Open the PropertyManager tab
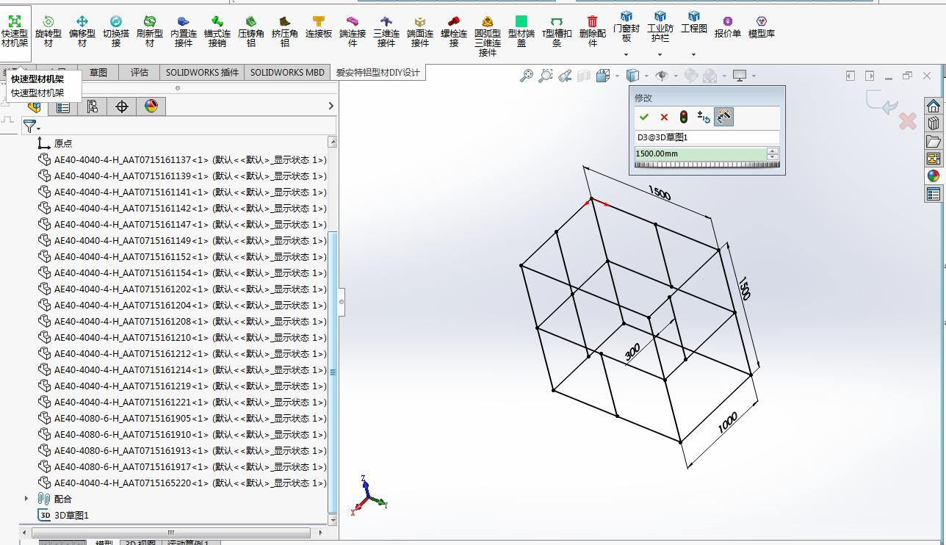This screenshot has height=545, width=946. 63,107
